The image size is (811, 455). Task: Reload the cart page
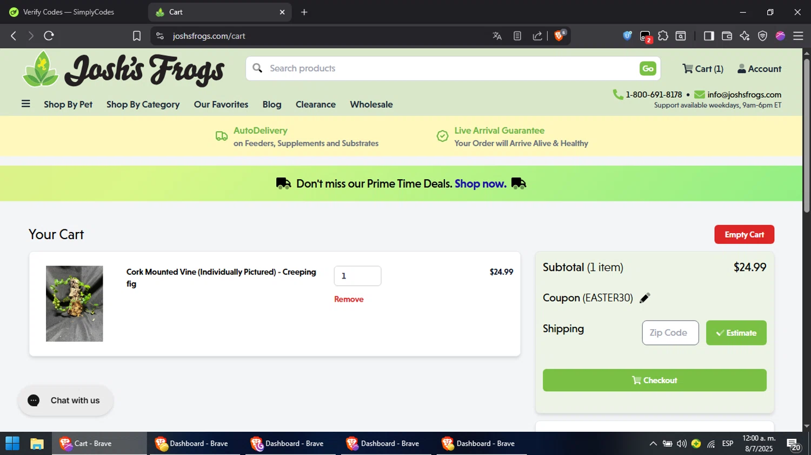[x=49, y=36]
